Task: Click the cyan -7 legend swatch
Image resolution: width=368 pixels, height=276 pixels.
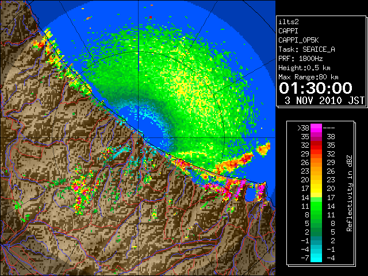Action: (316, 258)
